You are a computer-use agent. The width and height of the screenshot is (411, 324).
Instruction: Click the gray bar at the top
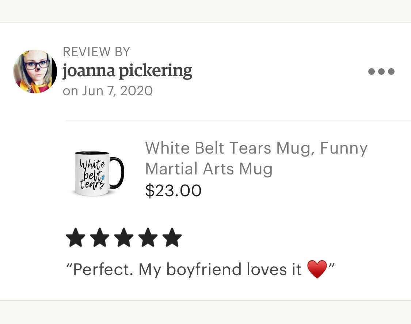(x=205, y=9)
